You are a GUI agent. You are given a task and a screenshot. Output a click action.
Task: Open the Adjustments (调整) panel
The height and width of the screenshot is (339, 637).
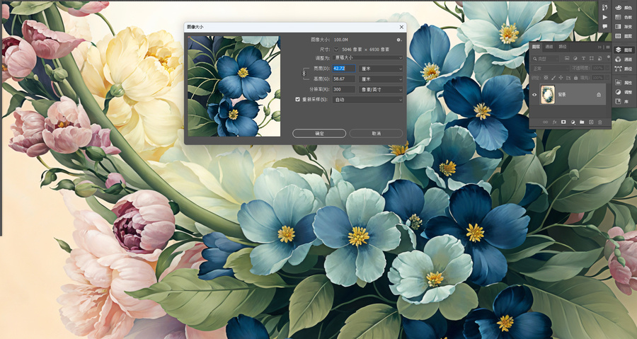623,92
